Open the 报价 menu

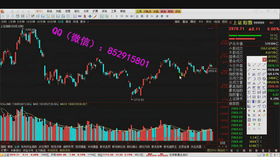(x=77, y=11)
